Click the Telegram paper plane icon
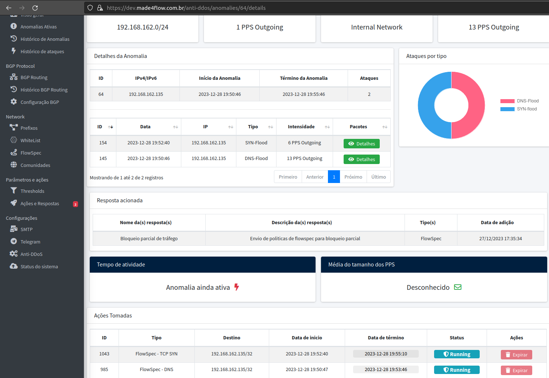Viewport: 549px width, 378px height. 13,241
